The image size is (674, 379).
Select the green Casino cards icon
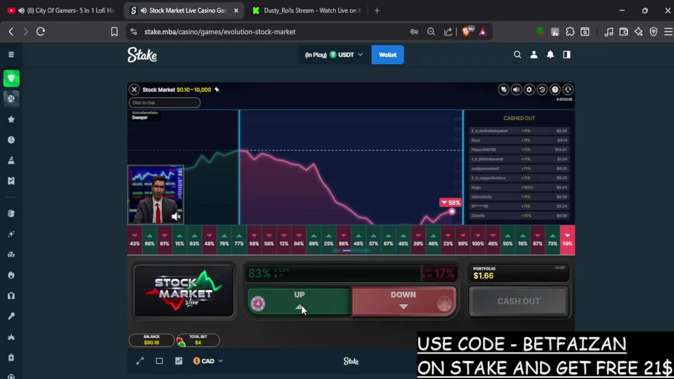point(11,78)
